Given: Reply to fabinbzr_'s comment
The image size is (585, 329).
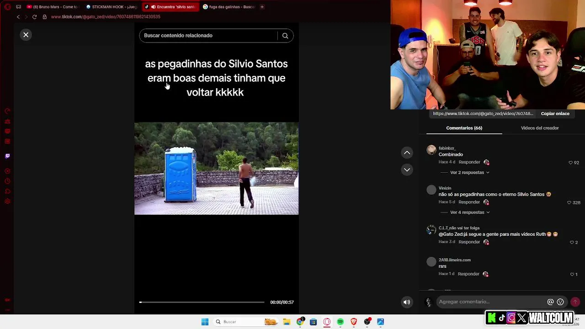Looking at the screenshot, I should [x=469, y=162].
